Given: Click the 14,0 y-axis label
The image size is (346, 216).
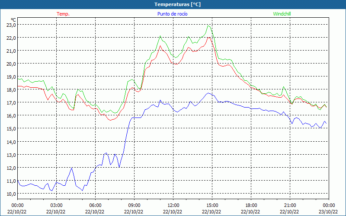Looking at the screenshot, I should coord(11,142).
